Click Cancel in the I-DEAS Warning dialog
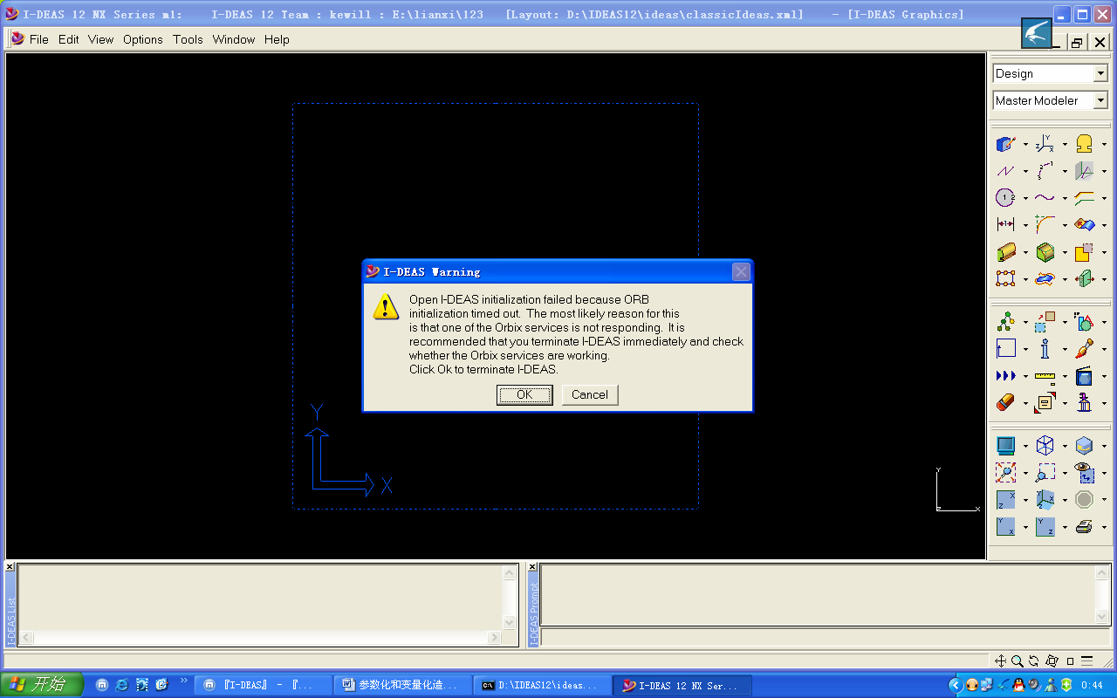1117x698 pixels. (x=590, y=395)
